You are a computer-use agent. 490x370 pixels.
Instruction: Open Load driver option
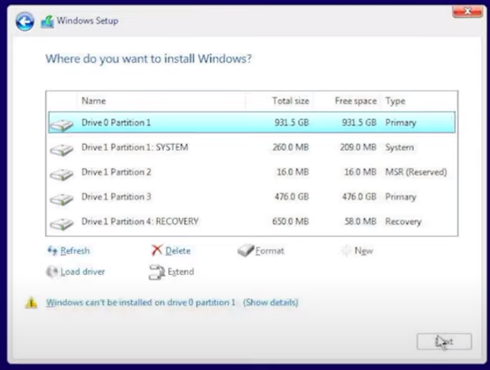82,272
